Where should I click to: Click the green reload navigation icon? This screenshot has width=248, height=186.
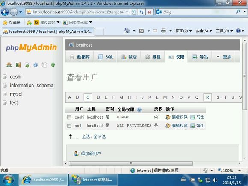click(53, 65)
